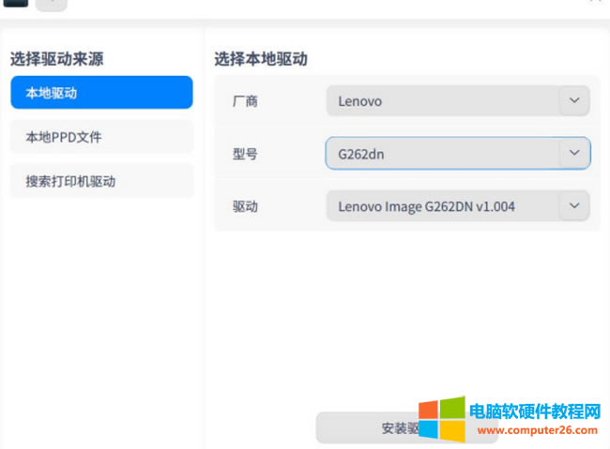Click the 电脑软硬件教程网 watermark text
This screenshot has width=610, height=449.
(x=534, y=412)
